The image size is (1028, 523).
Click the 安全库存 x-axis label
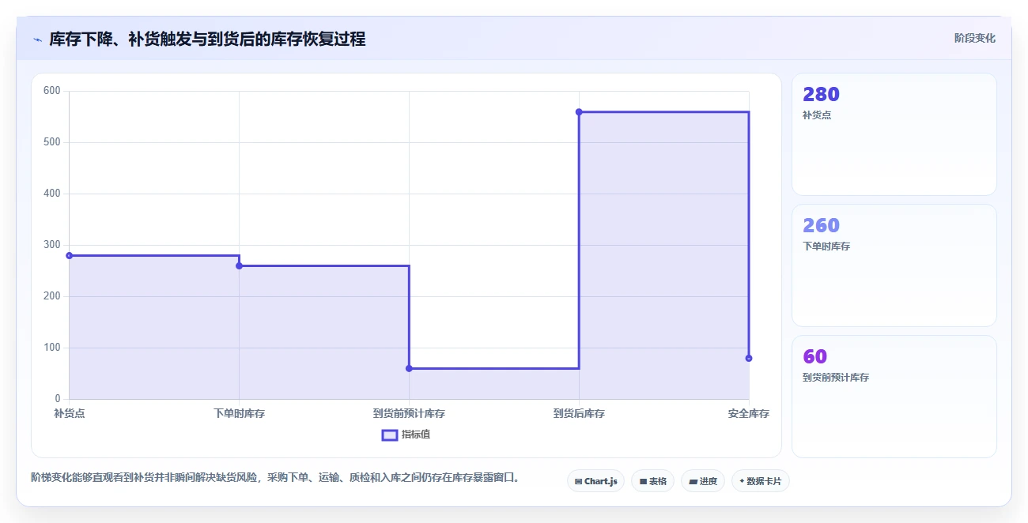(x=749, y=413)
